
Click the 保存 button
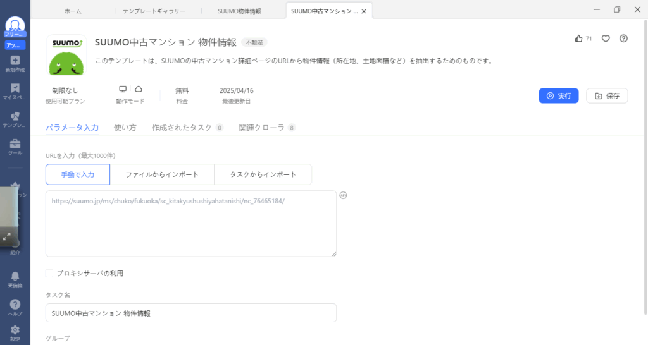pyautogui.click(x=607, y=96)
